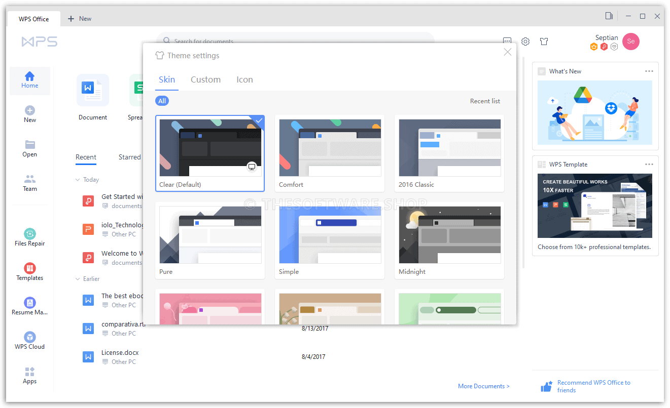This screenshot has height=408, width=670.
Task: Click the Septian user avatar
Action: (x=631, y=42)
